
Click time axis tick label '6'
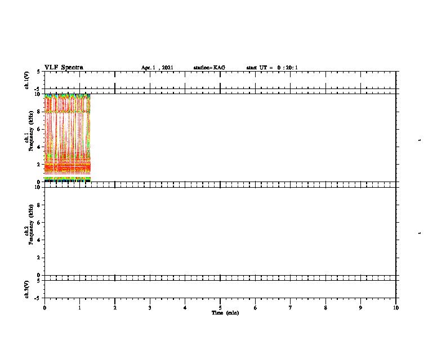point(255,308)
